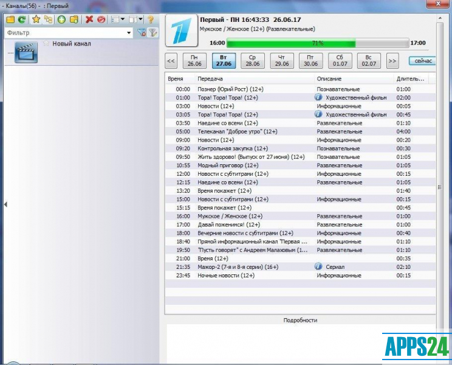Click info icon in 01:00 Тора! row
This screenshot has height=365, width=452.
coord(318,97)
